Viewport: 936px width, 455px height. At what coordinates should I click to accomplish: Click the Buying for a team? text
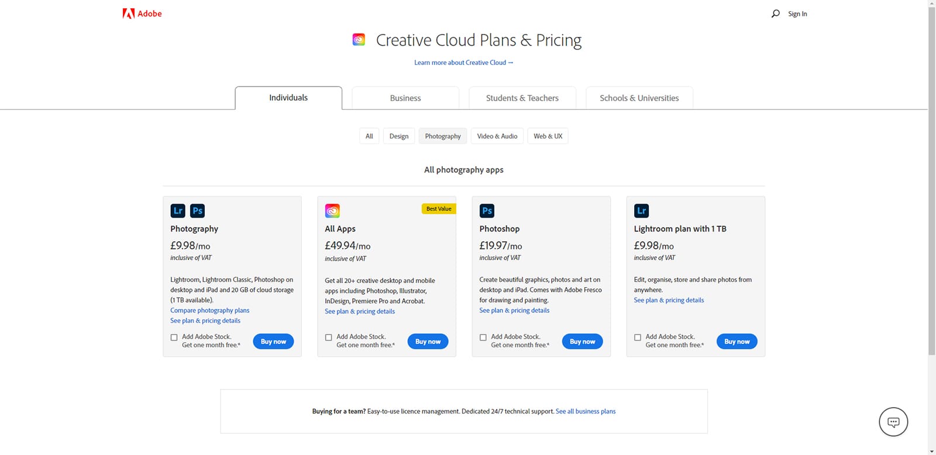pyautogui.click(x=339, y=411)
